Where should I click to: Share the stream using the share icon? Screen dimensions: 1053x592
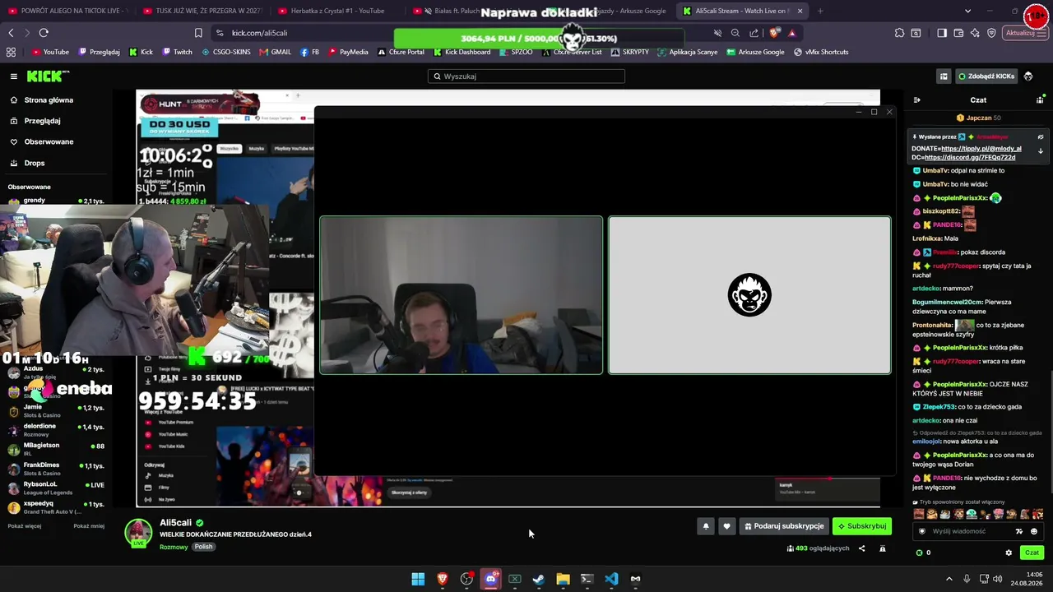(x=861, y=548)
